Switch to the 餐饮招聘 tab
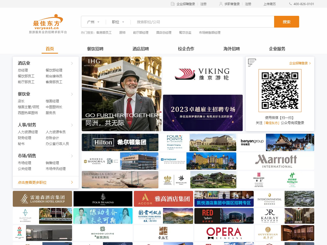 (95, 49)
